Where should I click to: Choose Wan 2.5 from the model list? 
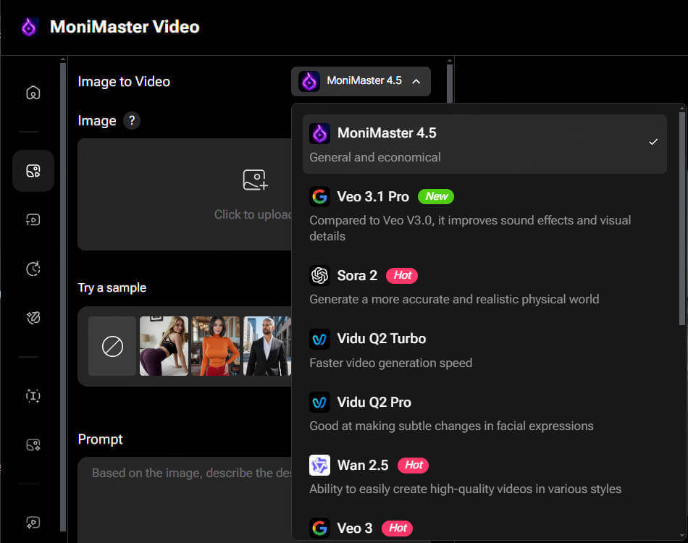tap(364, 465)
